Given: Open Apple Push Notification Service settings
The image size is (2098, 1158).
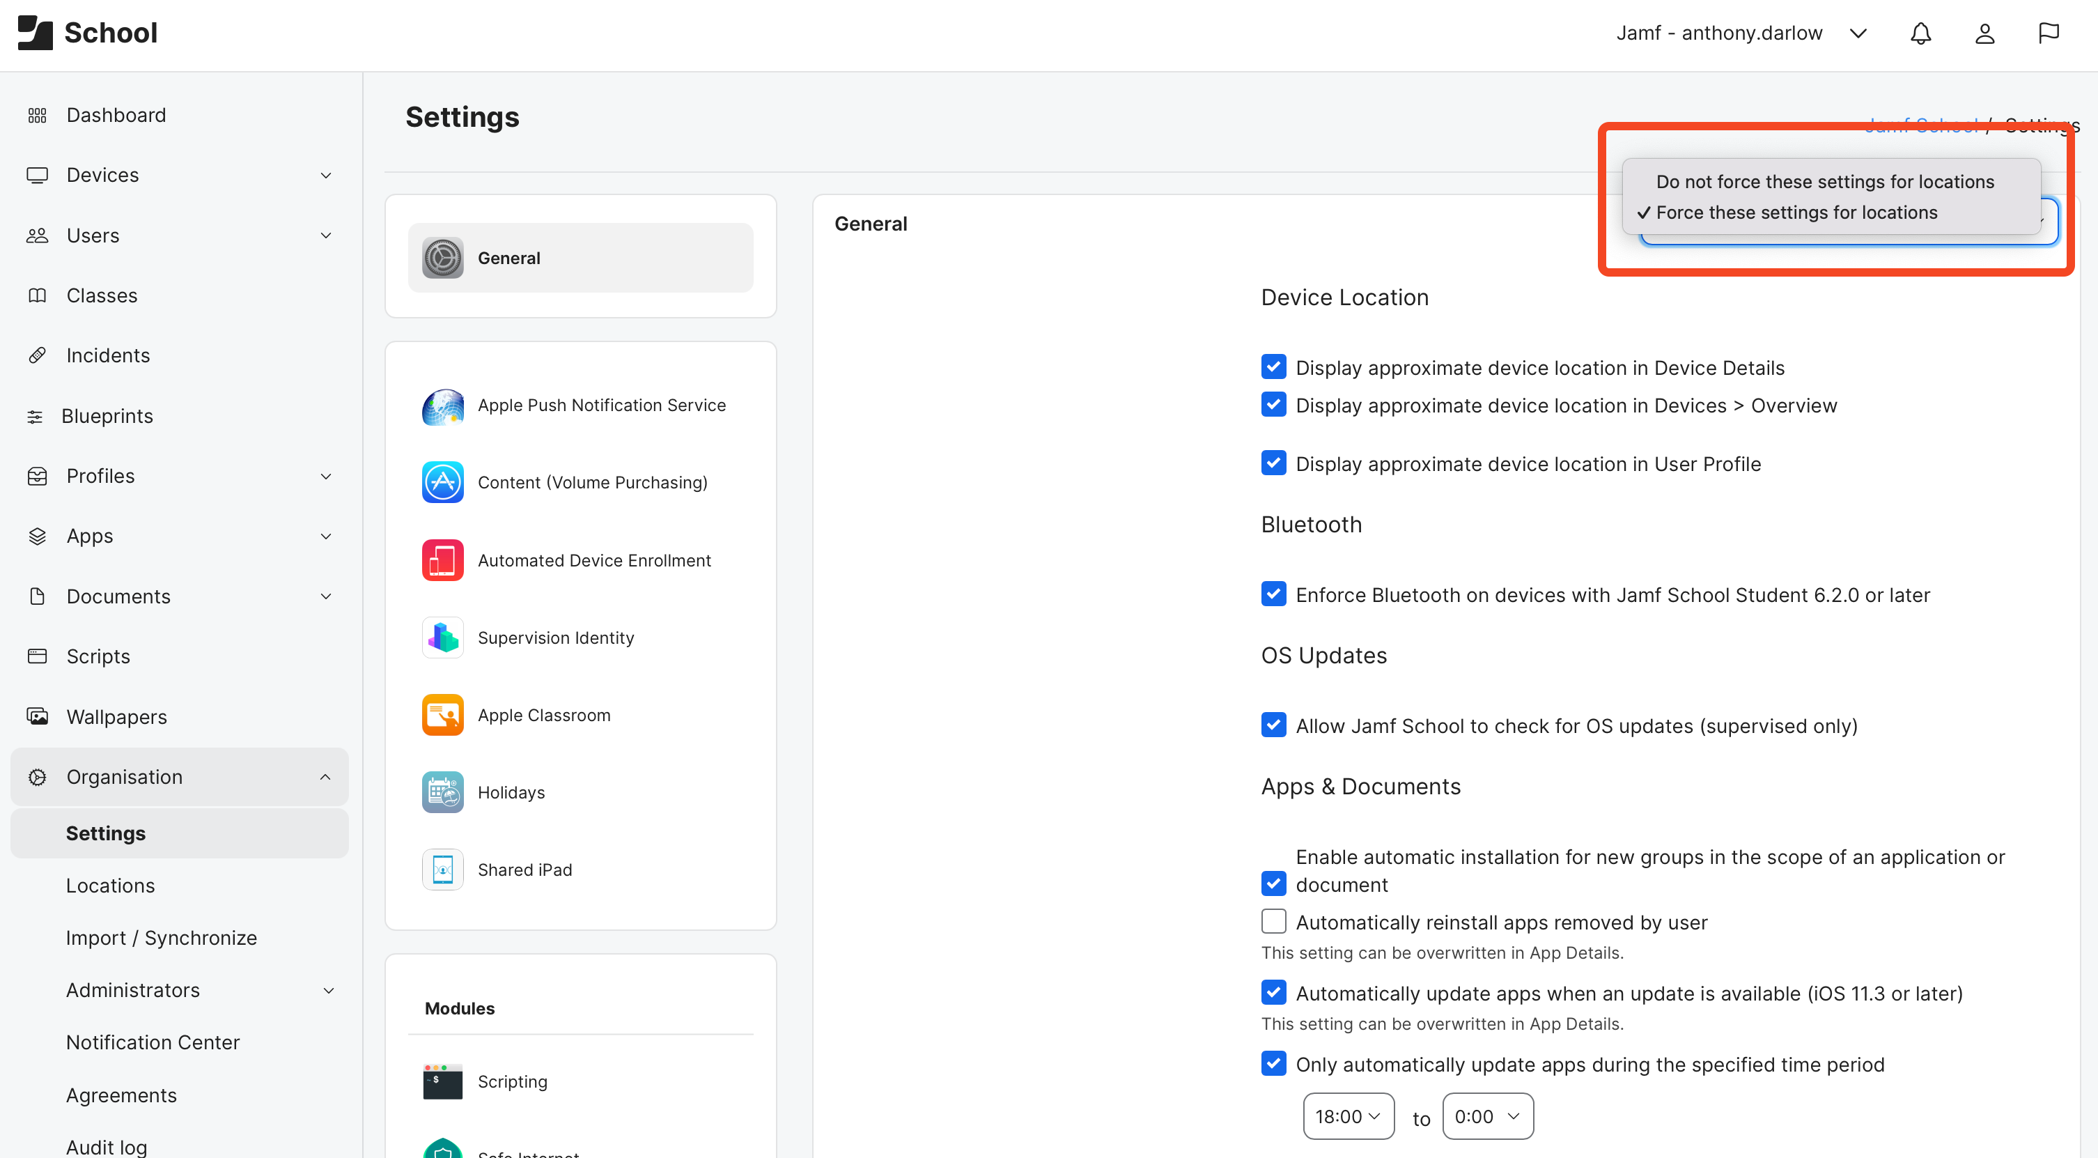Looking at the screenshot, I should tap(581, 406).
